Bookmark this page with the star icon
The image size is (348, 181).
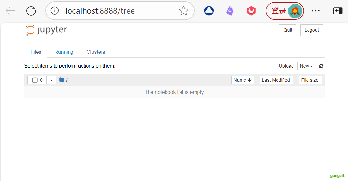(x=183, y=11)
